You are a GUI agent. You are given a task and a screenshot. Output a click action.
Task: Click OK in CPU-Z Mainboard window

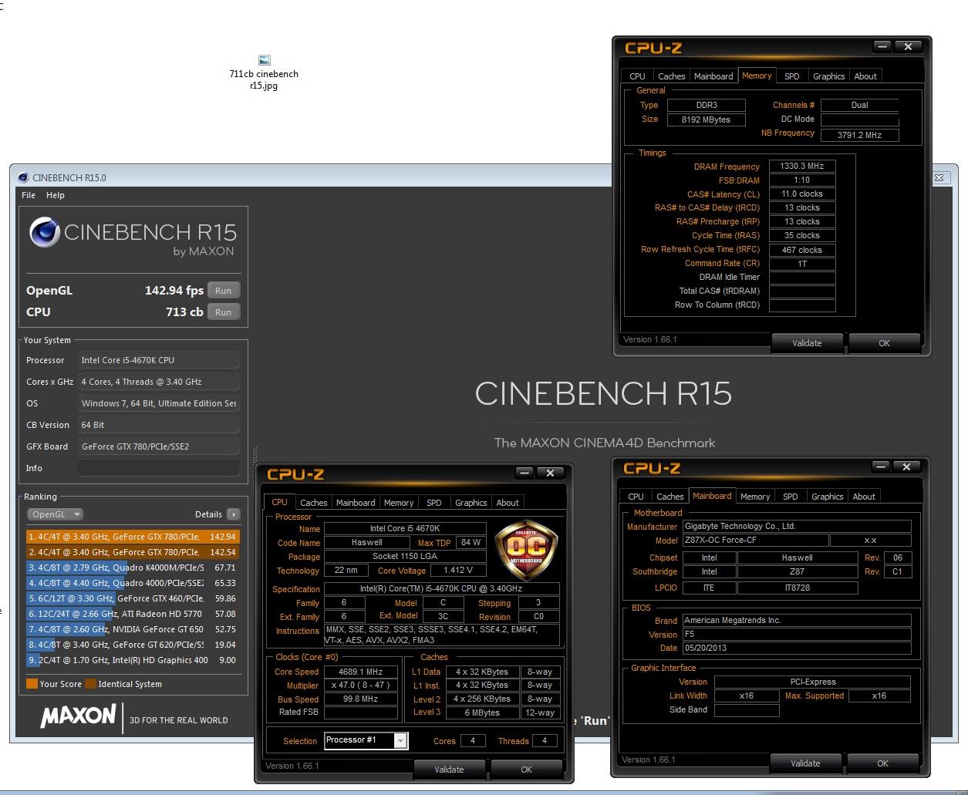pyautogui.click(x=882, y=763)
